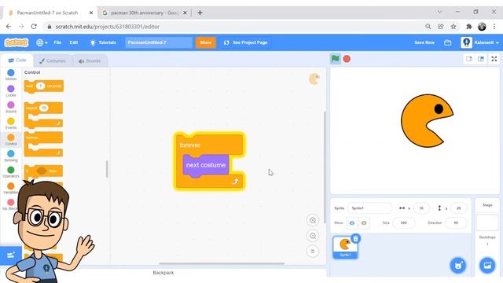Choose a new sprite button

458,266
